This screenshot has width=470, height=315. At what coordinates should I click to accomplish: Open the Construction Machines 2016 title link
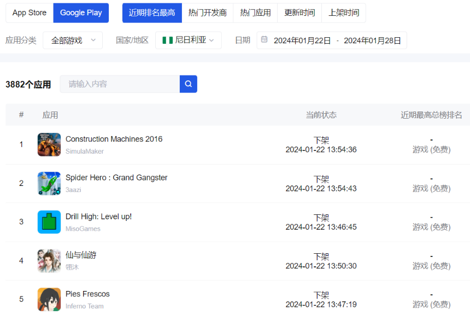click(x=114, y=139)
